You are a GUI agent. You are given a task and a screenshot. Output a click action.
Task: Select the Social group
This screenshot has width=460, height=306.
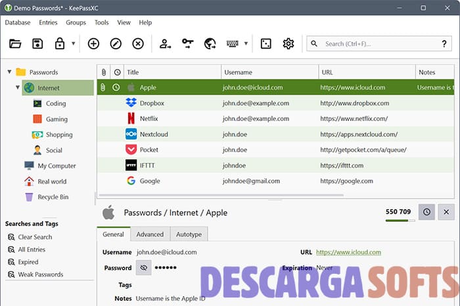(x=54, y=150)
